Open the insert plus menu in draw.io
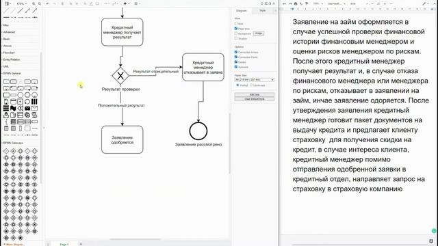The height and width of the screenshot is (246, 438). click(126, 3)
